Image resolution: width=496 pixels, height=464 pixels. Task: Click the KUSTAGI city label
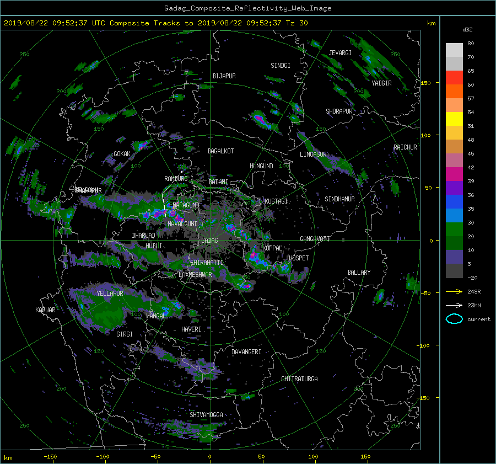(276, 201)
